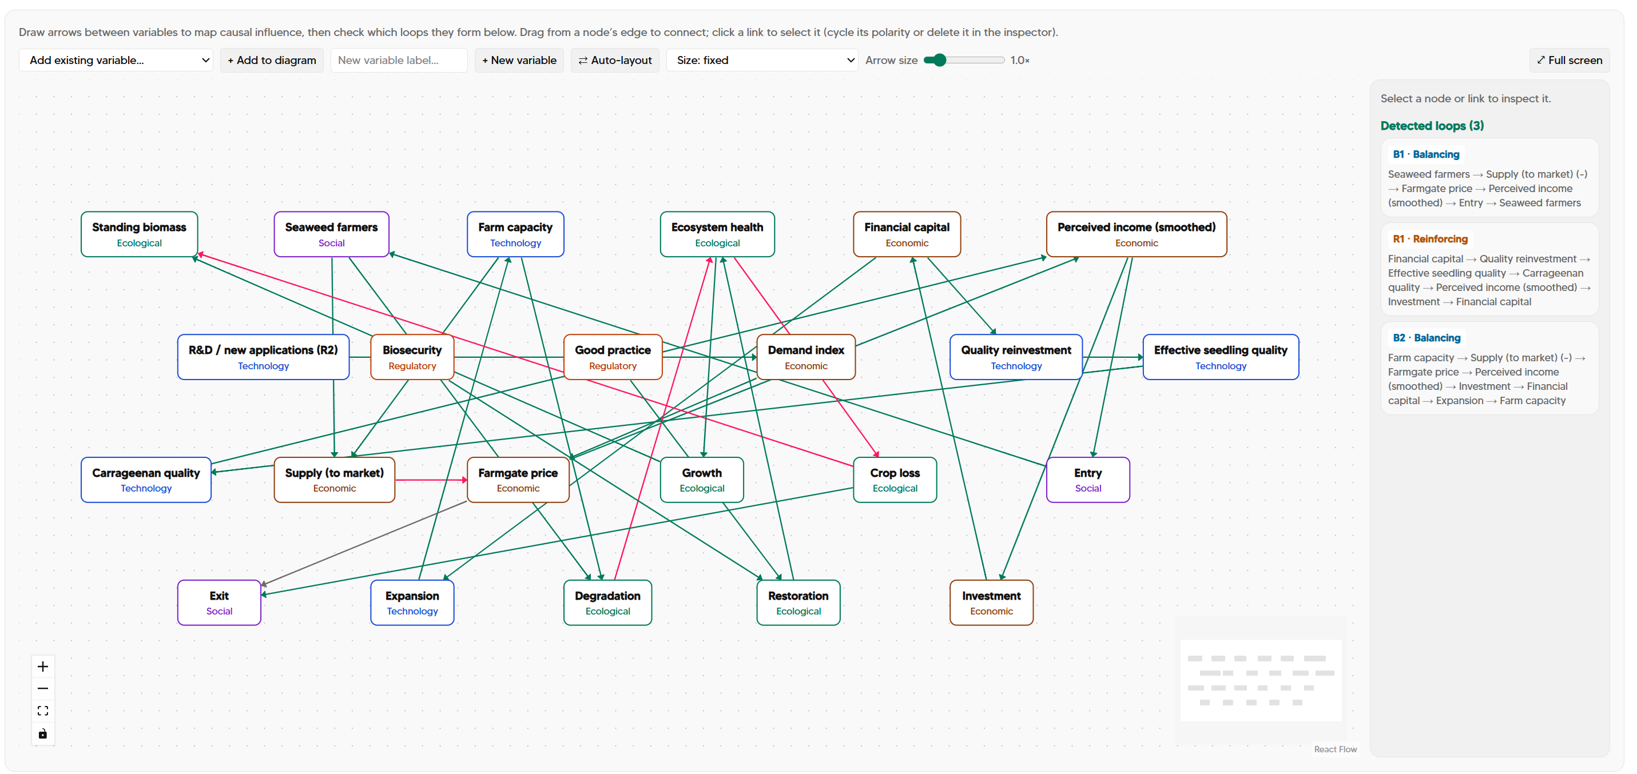Select the Growth node
Screen dimensions: 1637x774
(x=702, y=480)
